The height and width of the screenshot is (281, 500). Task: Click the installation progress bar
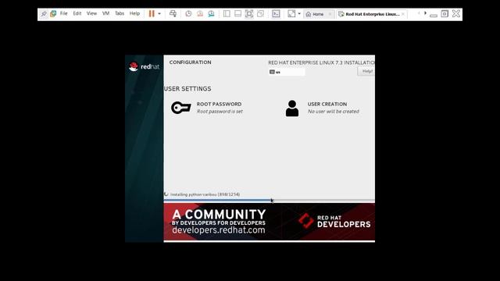click(269, 201)
